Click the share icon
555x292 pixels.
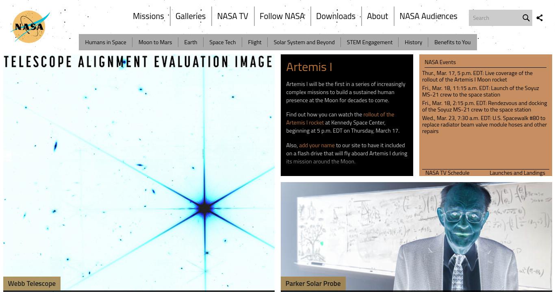(540, 18)
